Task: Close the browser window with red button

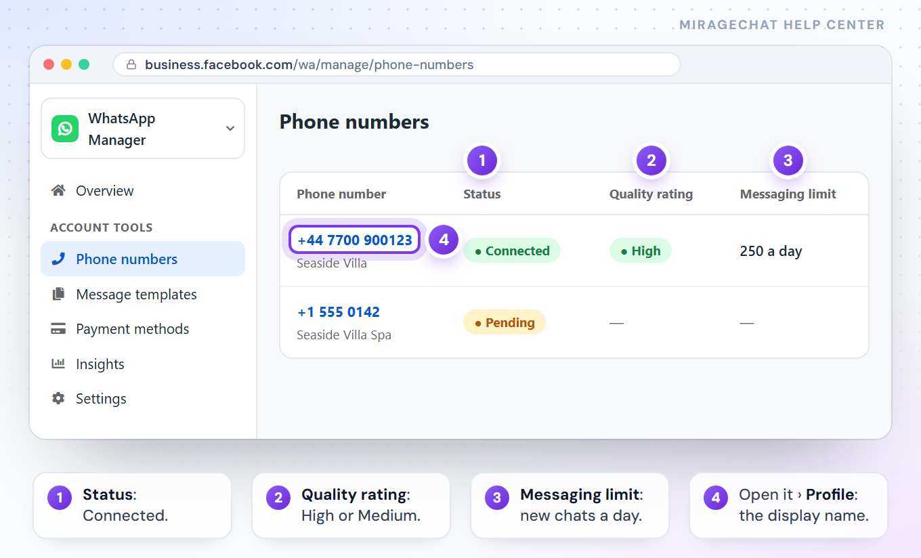Action: [x=49, y=64]
